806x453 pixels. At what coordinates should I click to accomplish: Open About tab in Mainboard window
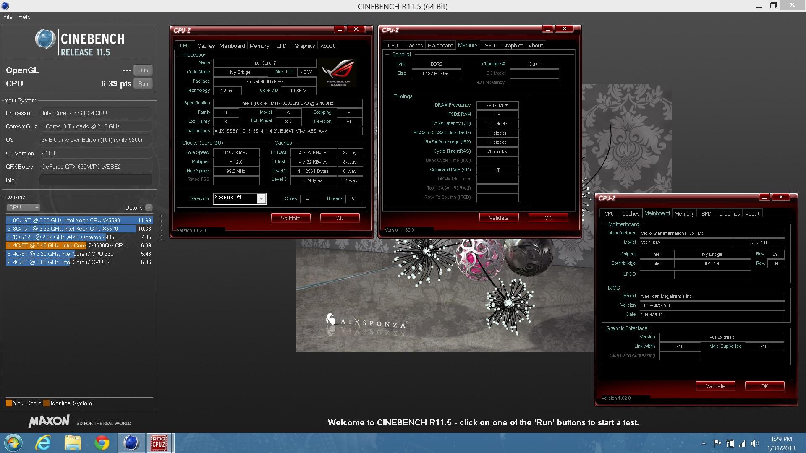pos(752,213)
